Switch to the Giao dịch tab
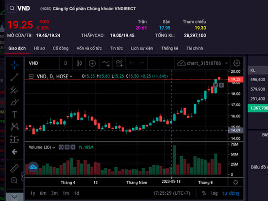Viewport: 268px width, 201px height. click(x=17, y=48)
